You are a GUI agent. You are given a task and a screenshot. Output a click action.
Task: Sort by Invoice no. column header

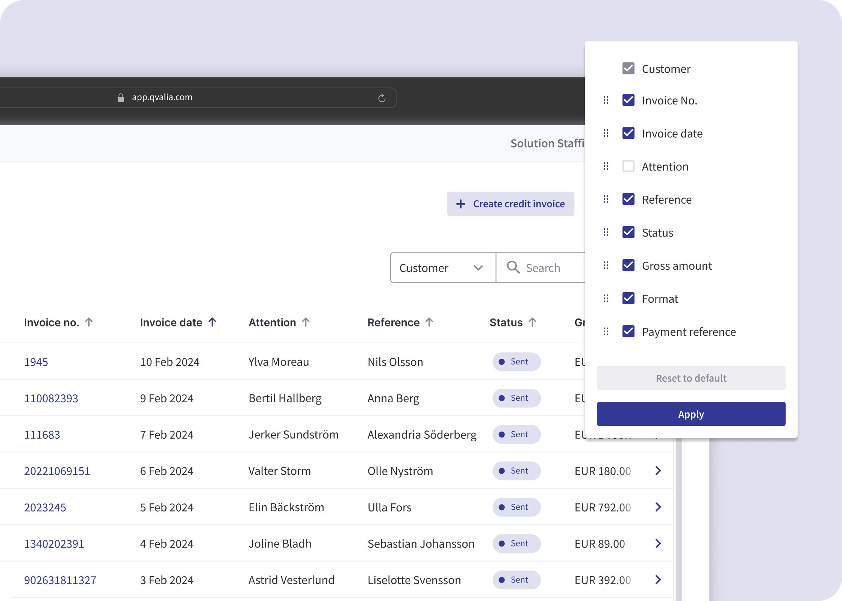(x=51, y=322)
